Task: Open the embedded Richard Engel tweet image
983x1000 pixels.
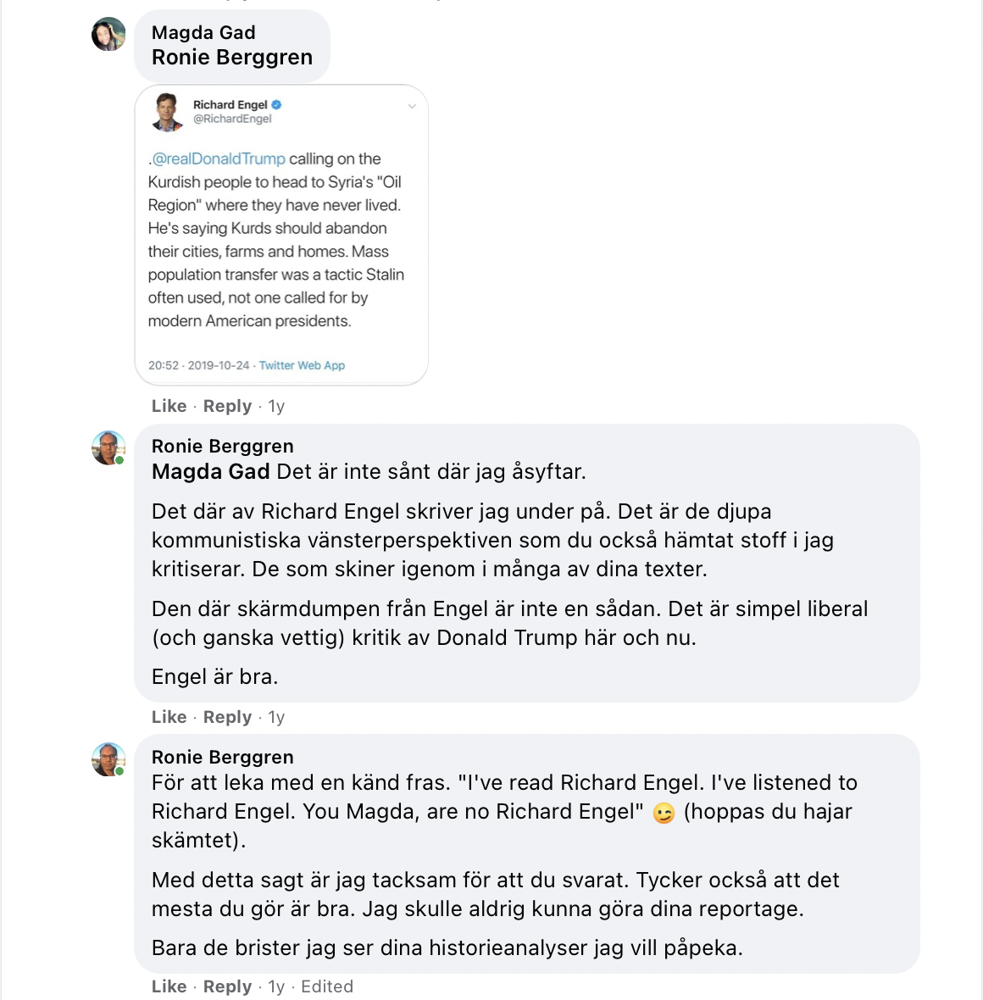Action: (x=281, y=235)
